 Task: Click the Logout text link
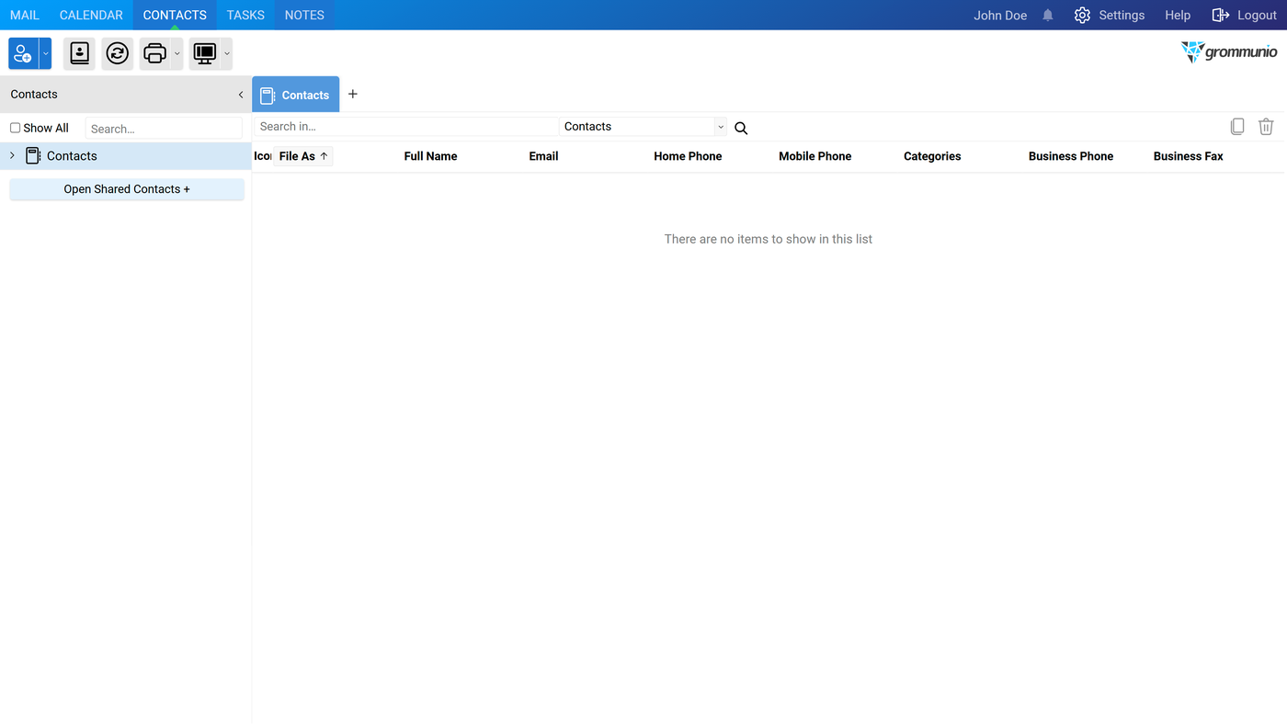tap(1257, 16)
